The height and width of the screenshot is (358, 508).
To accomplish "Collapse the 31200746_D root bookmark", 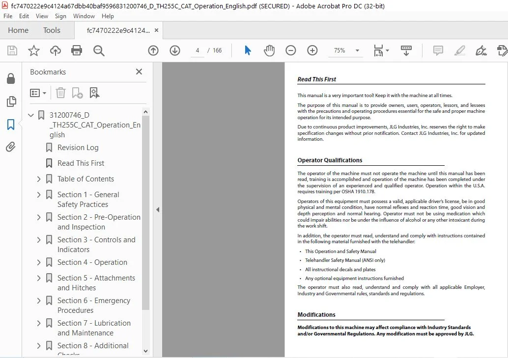I will 31,115.
